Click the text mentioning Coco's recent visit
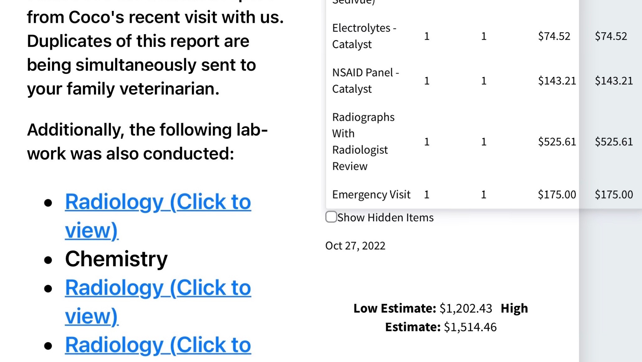The image size is (642, 362). (155, 17)
